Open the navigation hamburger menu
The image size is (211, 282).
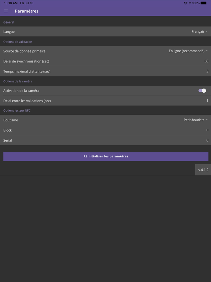coord(6,11)
